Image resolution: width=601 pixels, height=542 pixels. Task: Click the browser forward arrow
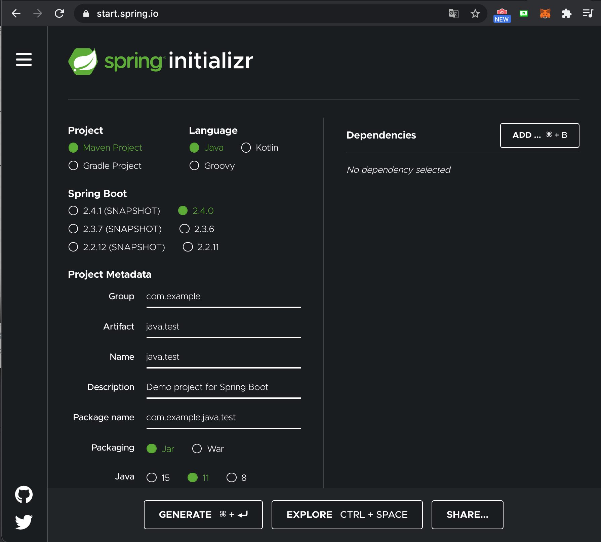[x=38, y=13]
